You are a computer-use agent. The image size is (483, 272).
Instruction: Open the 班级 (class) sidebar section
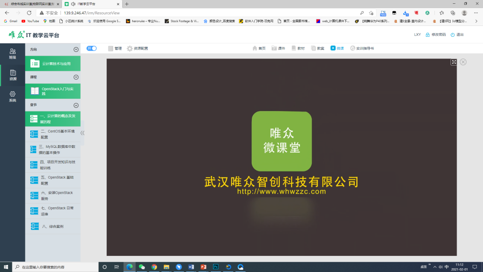12,54
